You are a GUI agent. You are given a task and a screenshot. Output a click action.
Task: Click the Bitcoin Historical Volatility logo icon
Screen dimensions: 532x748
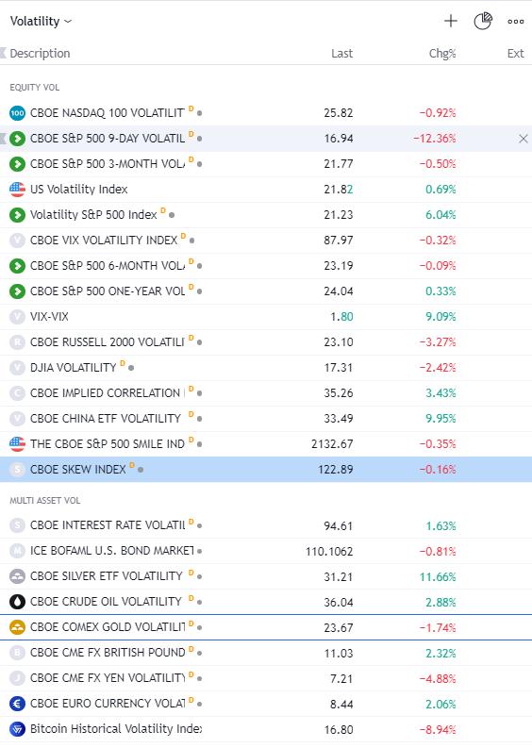pyautogui.click(x=17, y=729)
